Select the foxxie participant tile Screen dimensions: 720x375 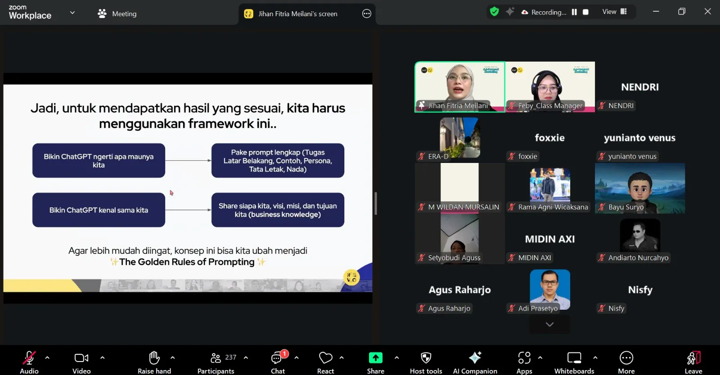(x=550, y=137)
